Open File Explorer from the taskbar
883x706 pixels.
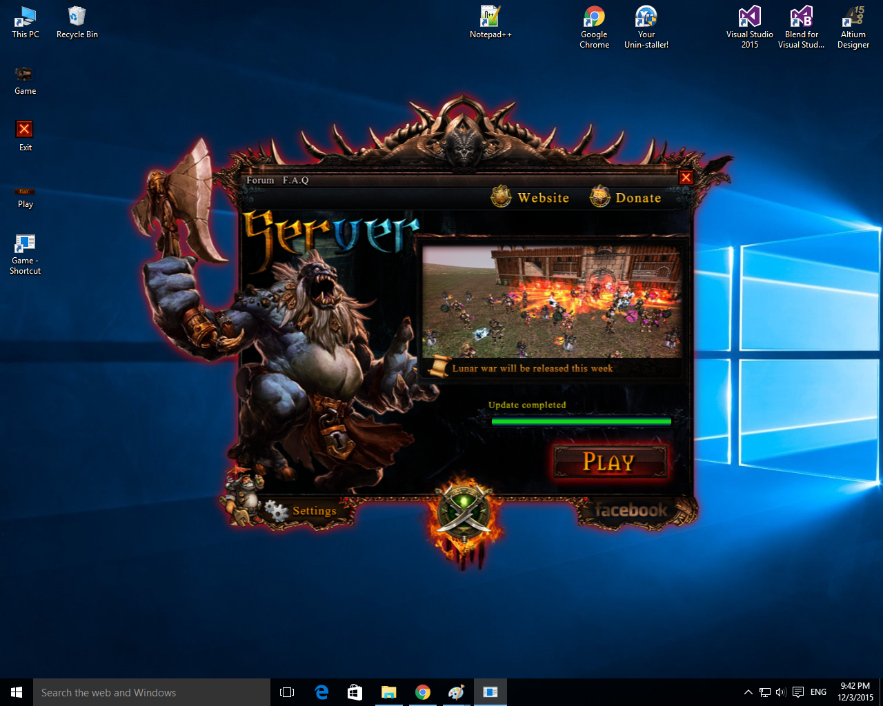(x=389, y=692)
